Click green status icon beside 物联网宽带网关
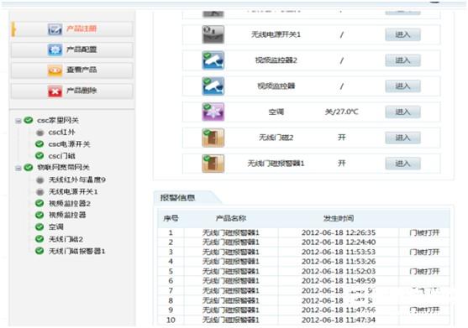This screenshot has height=328, width=468. [29, 167]
